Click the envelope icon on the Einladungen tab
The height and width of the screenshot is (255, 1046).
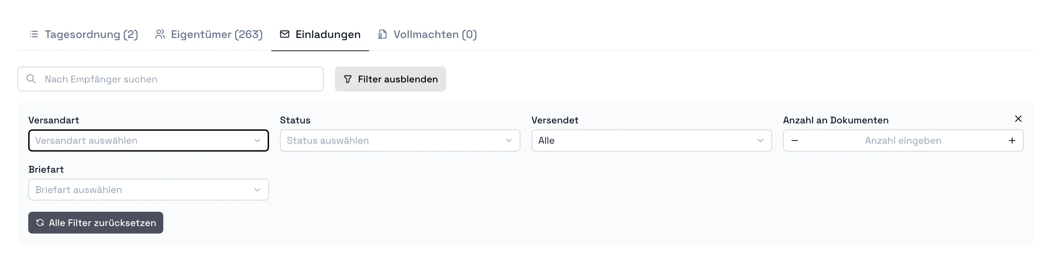tap(284, 34)
